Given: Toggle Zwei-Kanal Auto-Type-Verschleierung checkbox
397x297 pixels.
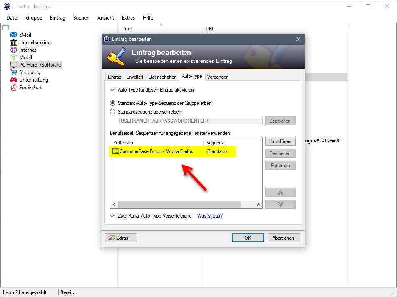Looking at the screenshot, I should pos(113,216).
